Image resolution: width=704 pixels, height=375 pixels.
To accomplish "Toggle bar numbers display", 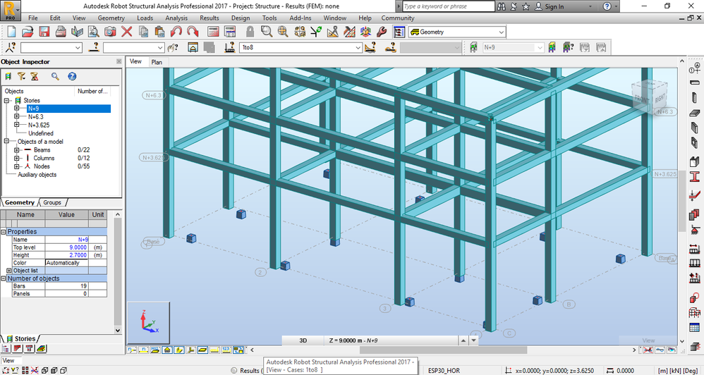I will coord(143,350).
